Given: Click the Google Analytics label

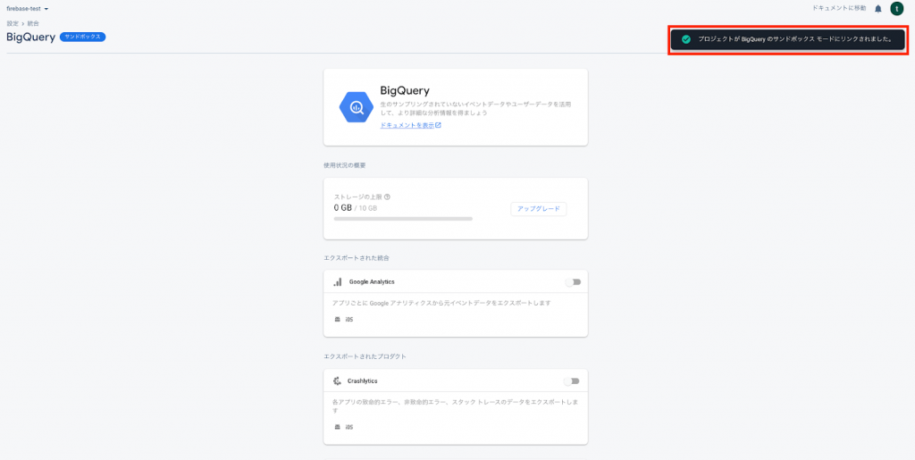Looking at the screenshot, I should tap(372, 281).
